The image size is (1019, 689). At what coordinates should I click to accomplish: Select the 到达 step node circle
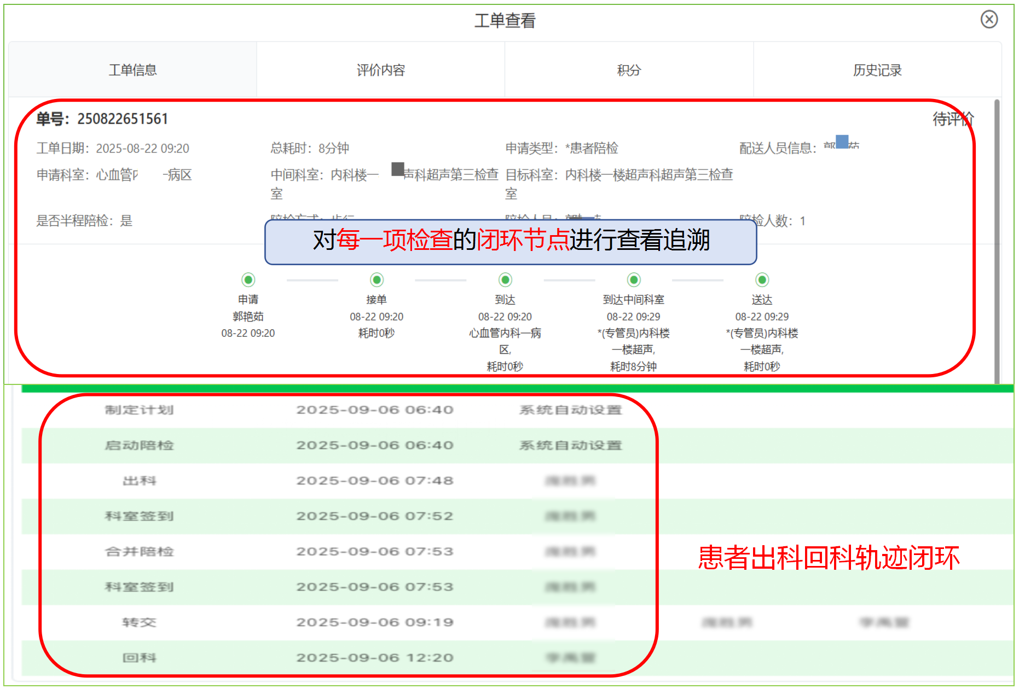(x=505, y=280)
